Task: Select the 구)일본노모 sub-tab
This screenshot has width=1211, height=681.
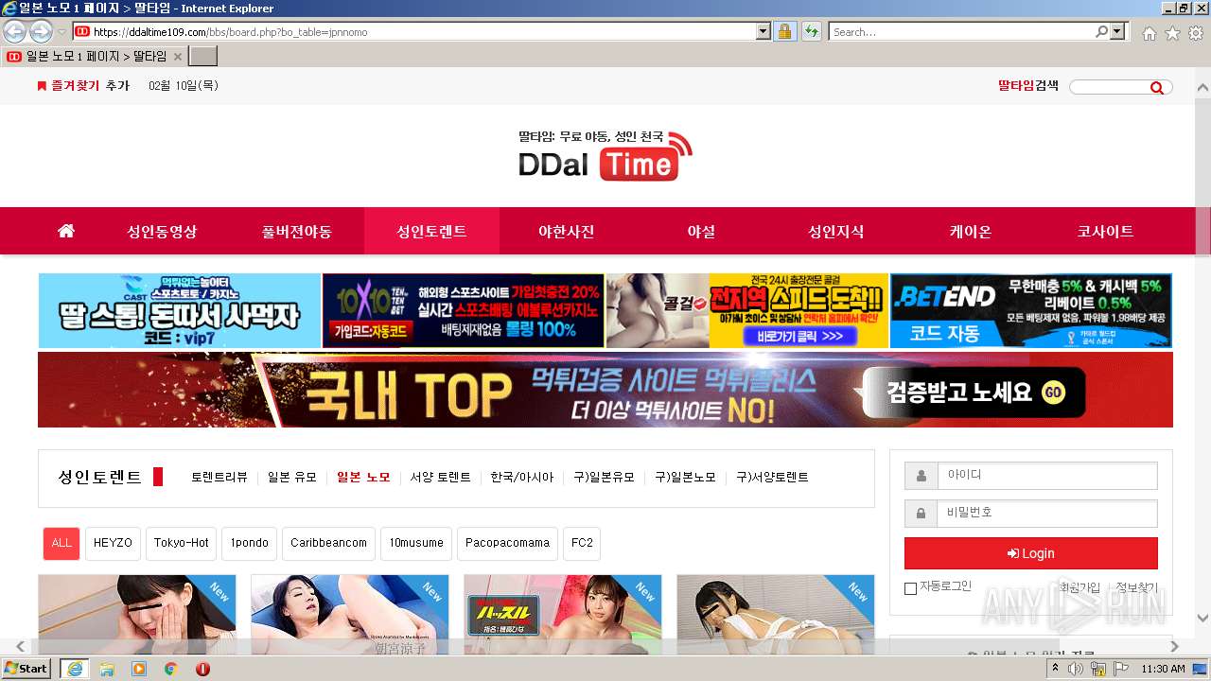Action: pos(686,478)
